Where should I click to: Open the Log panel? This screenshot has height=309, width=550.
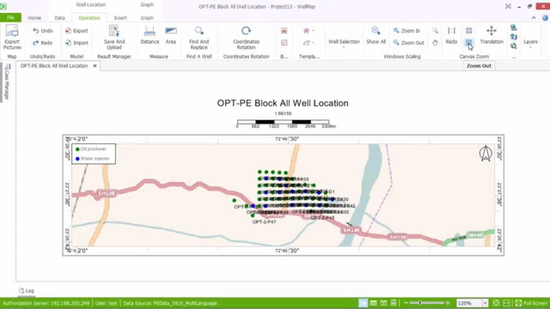[x=26, y=291]
